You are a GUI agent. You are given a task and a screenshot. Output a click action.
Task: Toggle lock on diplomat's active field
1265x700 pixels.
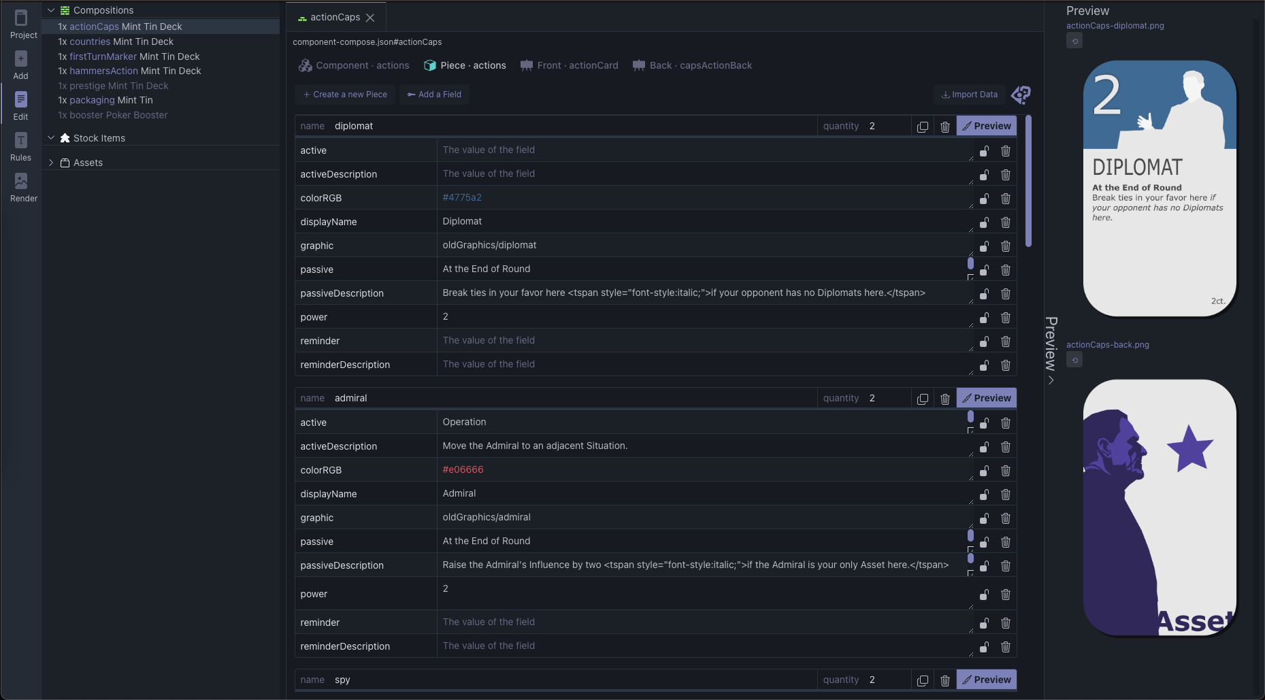click(x=984, y=150)
